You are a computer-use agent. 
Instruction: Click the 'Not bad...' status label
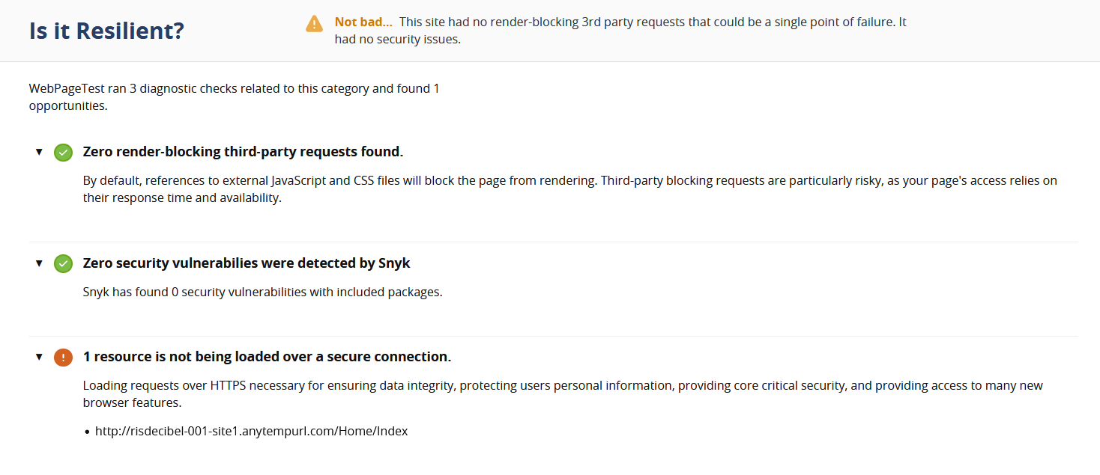pos(363,22)
